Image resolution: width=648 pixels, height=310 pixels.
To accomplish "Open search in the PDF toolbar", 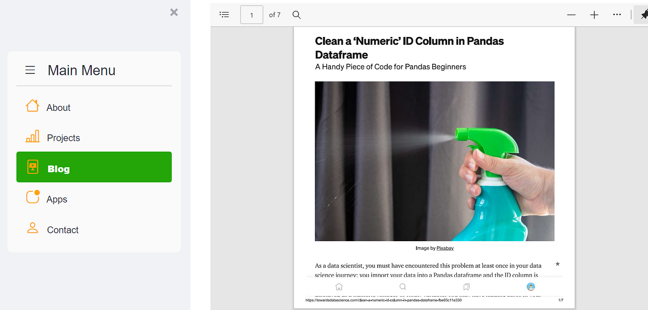I will pos(297,15).
